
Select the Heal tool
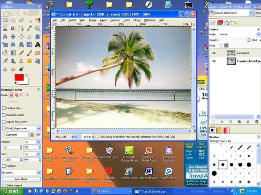29,61
